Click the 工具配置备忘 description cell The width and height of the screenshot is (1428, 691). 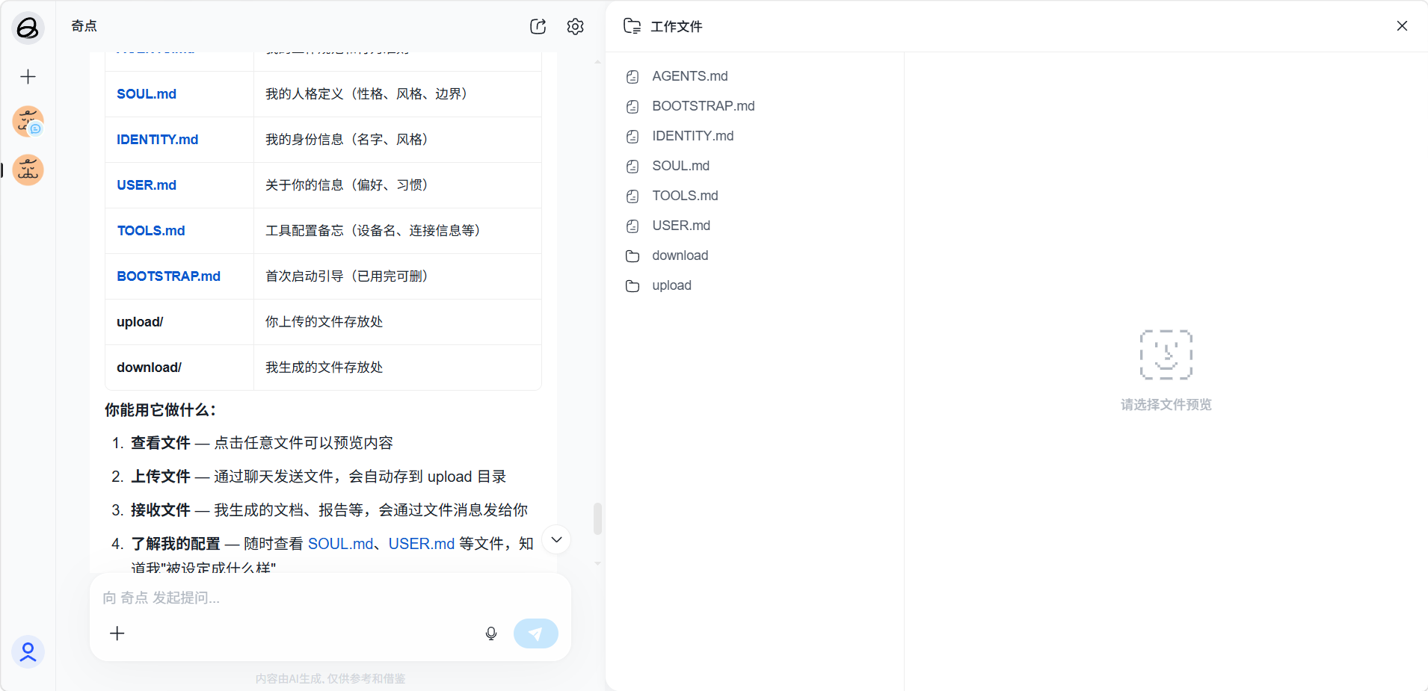click(x=398, y=231)
